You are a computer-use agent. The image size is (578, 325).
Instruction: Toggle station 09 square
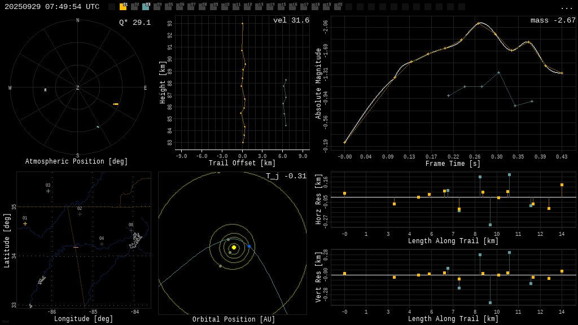[213, 7]
